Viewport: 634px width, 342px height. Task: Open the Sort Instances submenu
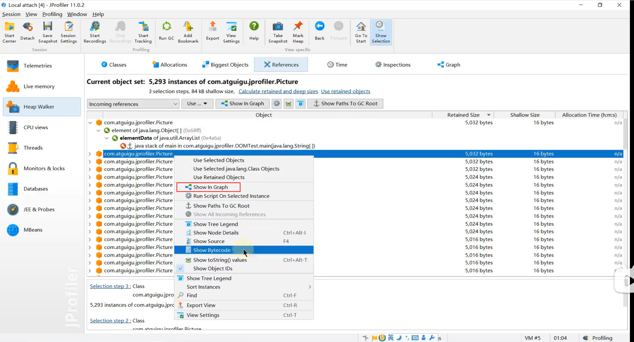[244, 287]
